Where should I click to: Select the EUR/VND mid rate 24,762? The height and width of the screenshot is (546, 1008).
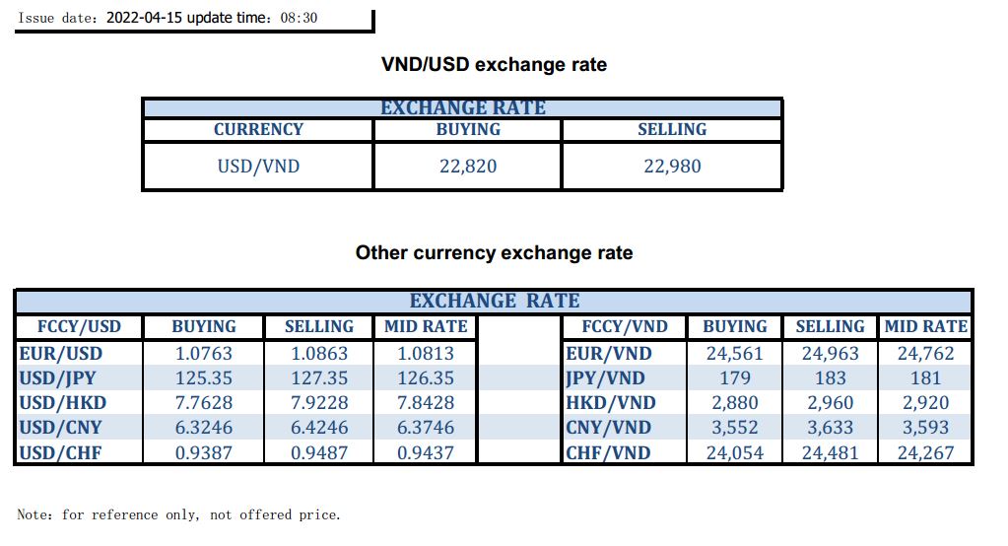(x=926, y=354)
